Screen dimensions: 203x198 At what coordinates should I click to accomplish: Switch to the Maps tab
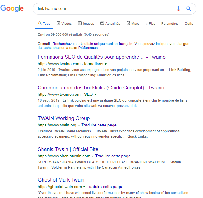pos(133,24)
